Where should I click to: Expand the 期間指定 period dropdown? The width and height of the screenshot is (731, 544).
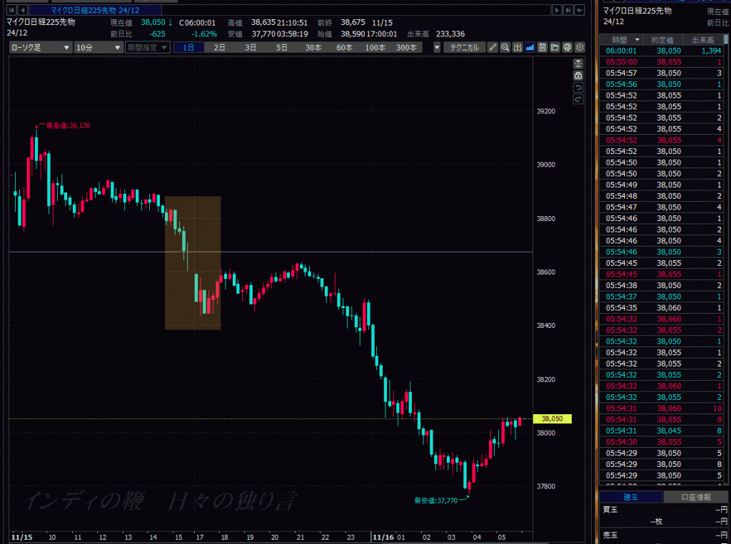point(148,47)
